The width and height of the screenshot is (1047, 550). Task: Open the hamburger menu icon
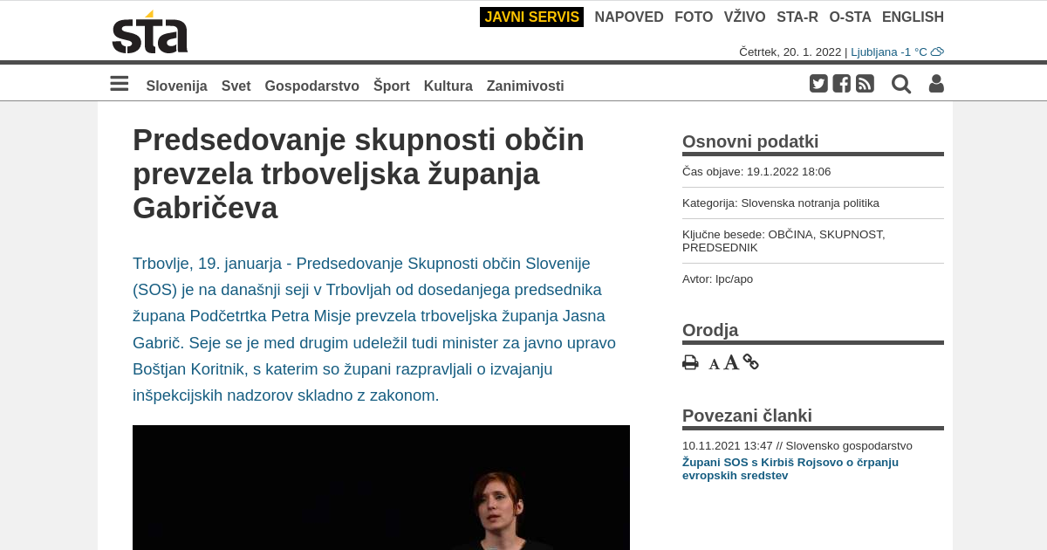120,84
